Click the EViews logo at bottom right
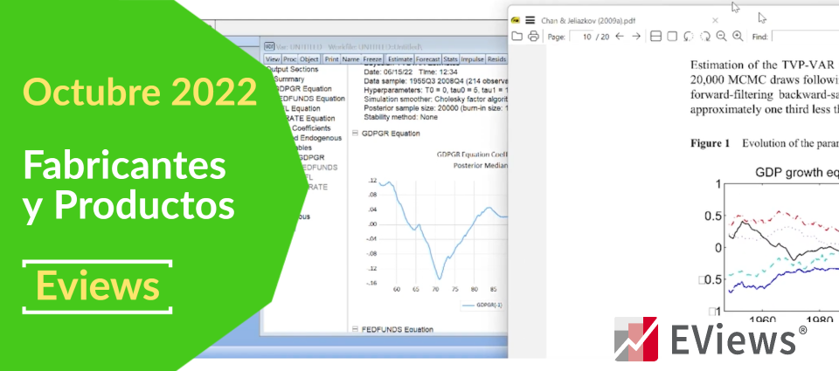This screenshot has width=839, height=371. click(x=711, y=339)
